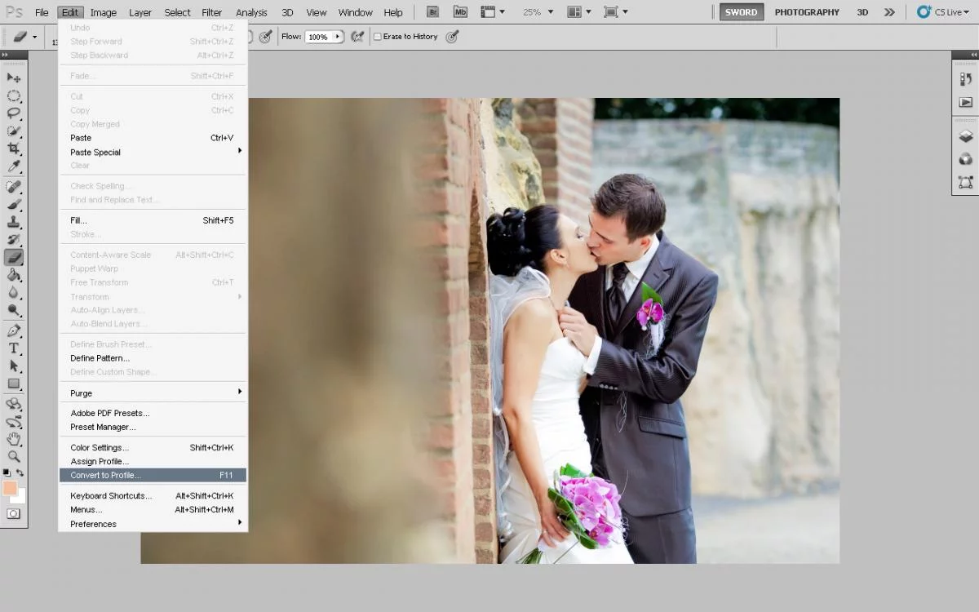Swap foreground and background colors
The width and height of the screenshot is (979, 612).
(20, 472)
